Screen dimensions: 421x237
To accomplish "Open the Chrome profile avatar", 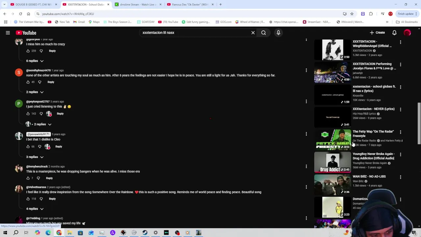I will tap(390, 14).
